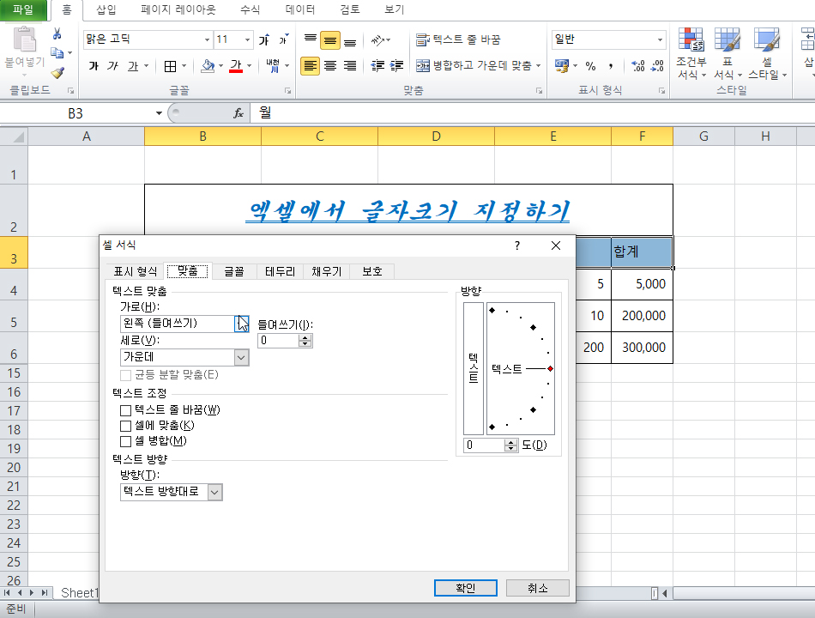Click decrease indent icon
815x618 pixels.
coord(377,65)
